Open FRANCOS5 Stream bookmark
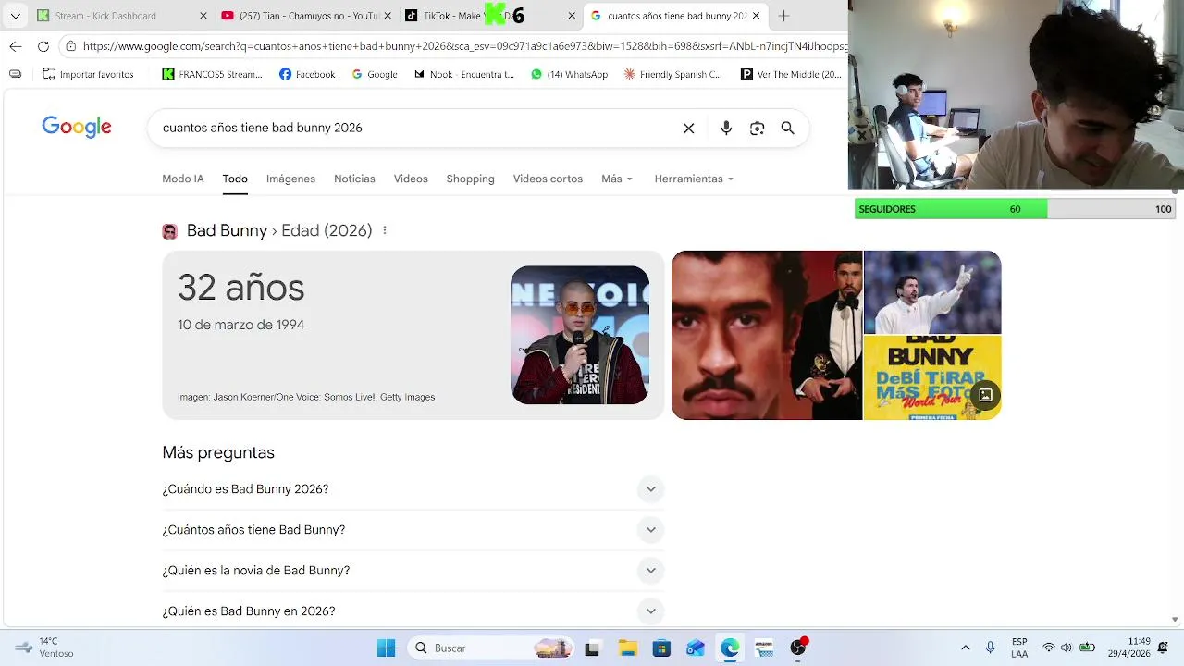The image size is (1184, 666). click(x=212, y=74)
